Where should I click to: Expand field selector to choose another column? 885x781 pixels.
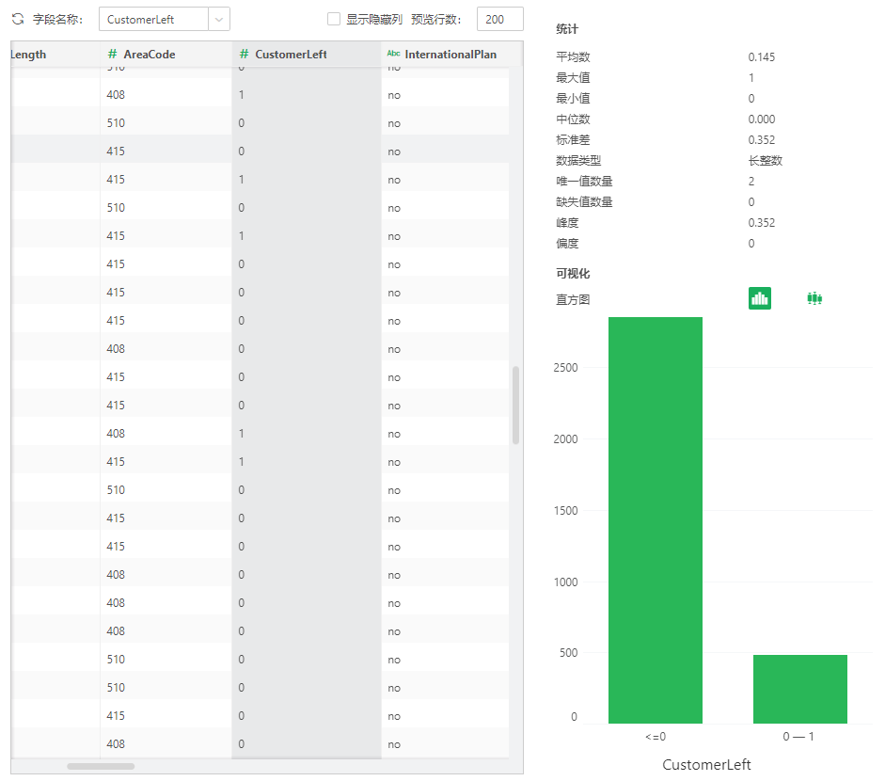click(x=218, y=19)
